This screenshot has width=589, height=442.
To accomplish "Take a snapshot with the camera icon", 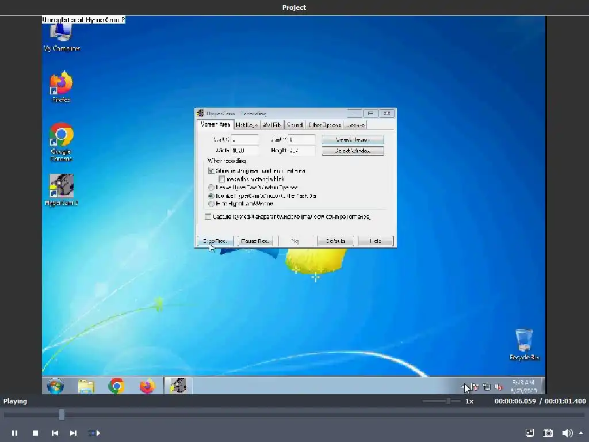I will (x=548, y=433).
